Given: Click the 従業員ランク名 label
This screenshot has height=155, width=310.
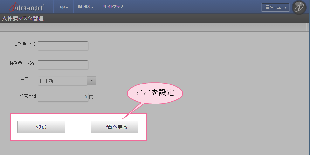Looking at the screenshot, I should pyautogui.click(x=23, y=64).
